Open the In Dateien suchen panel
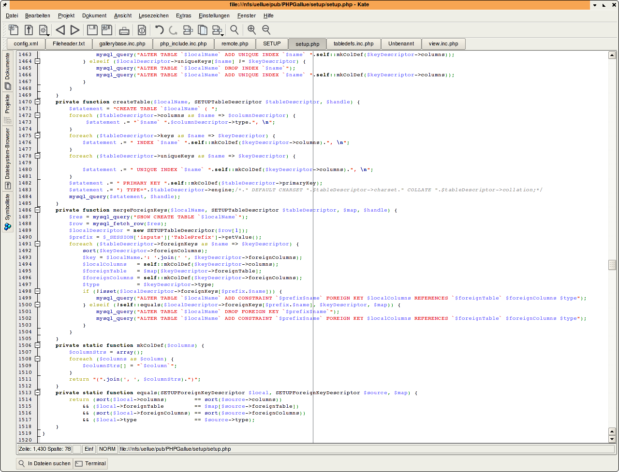 click(x=44, y=463)
